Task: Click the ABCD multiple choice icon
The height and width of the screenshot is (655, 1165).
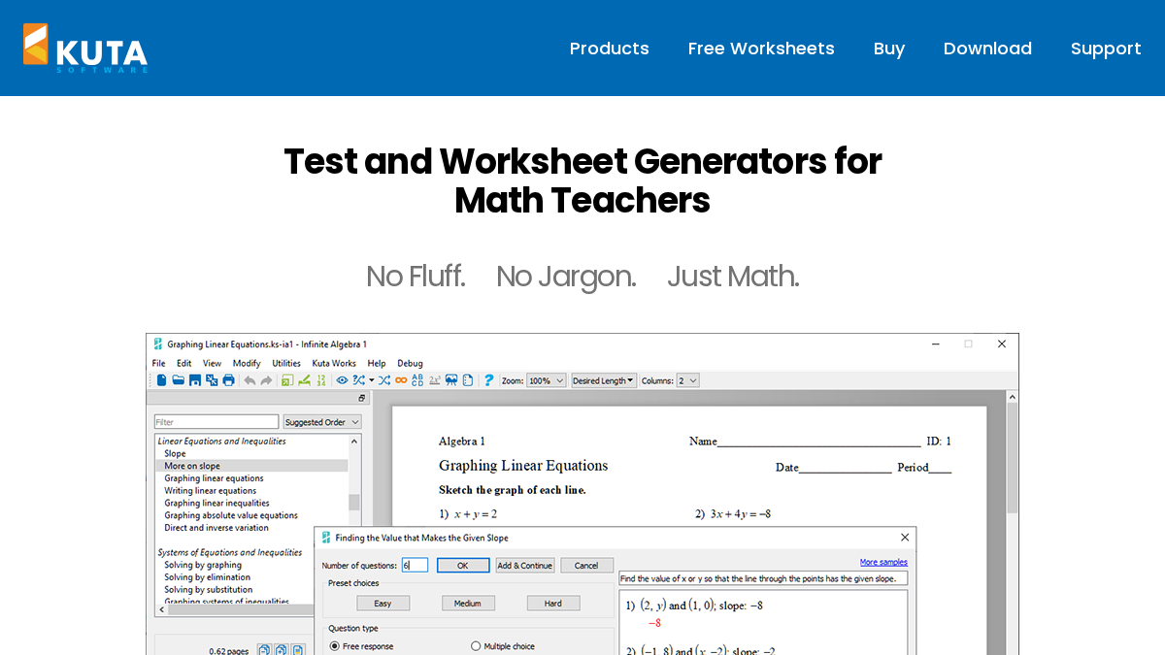Action: 417,380
